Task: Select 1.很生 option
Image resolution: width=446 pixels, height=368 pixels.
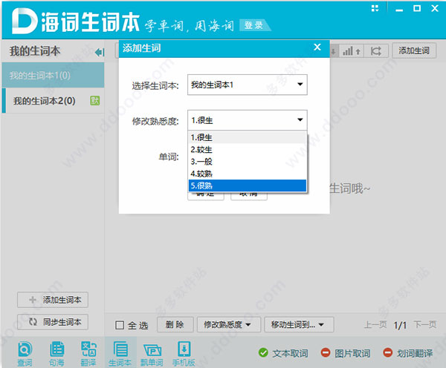Action: pos(248,138)
